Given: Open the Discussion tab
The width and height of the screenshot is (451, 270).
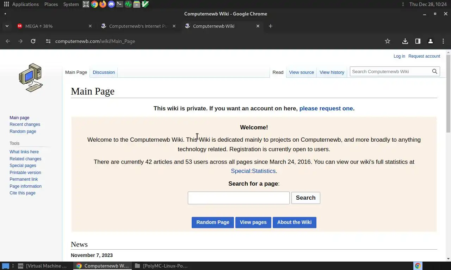Looking at the screenshot, I should [104, 72].
